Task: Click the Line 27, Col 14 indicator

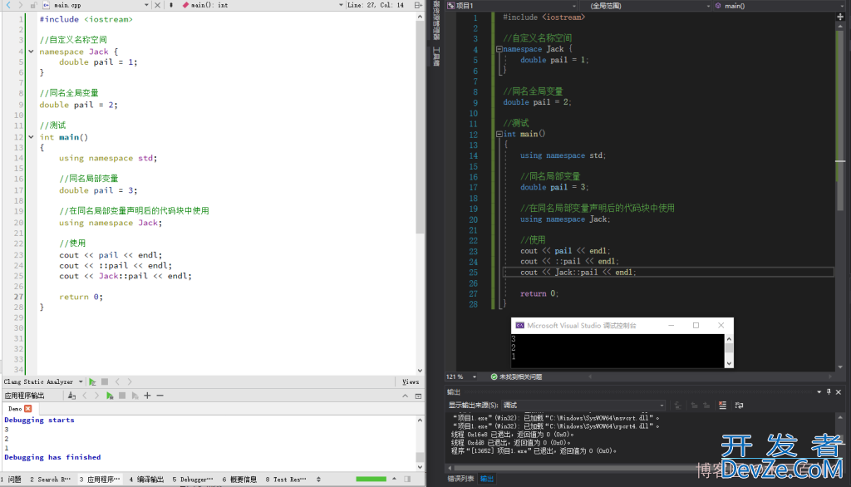Action: click(376, 5)
